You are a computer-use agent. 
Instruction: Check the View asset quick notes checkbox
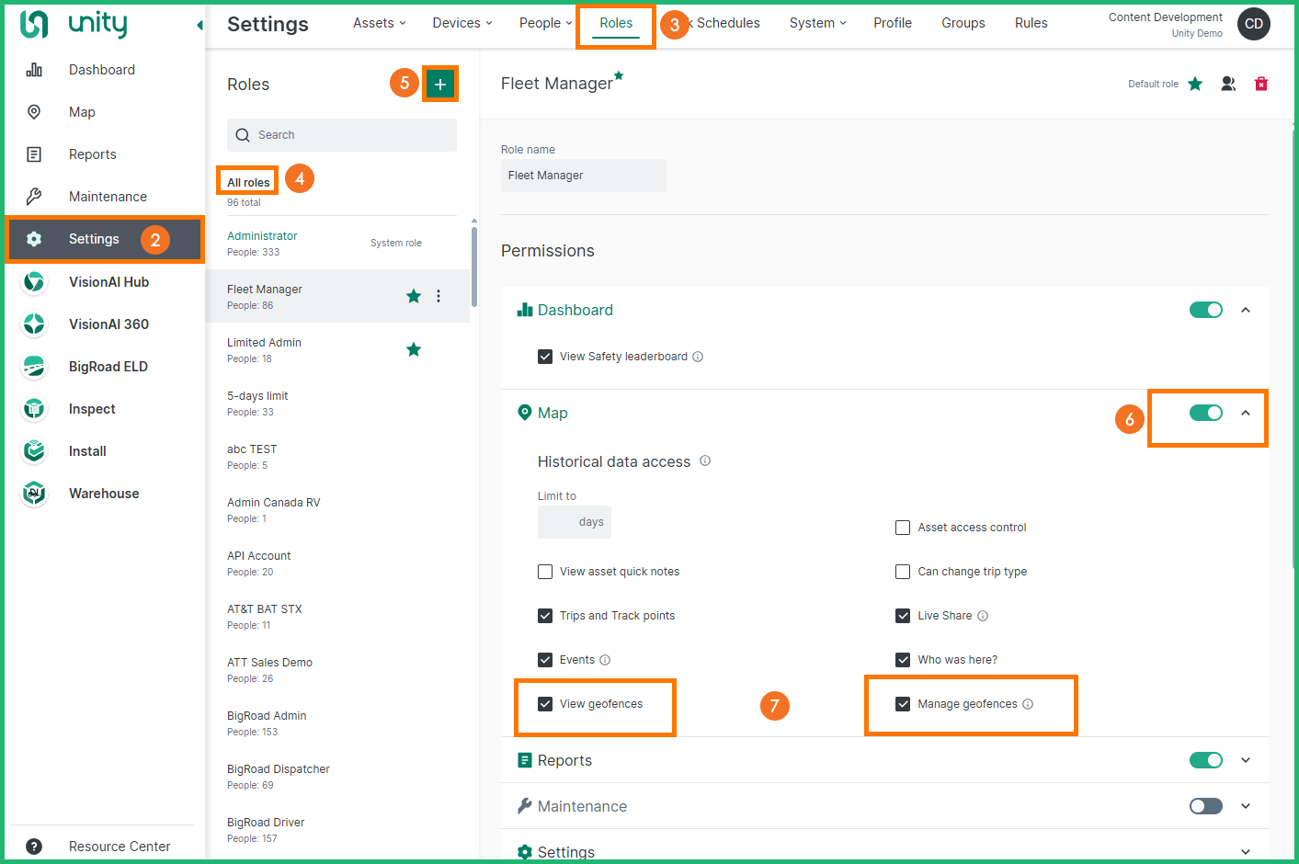click(545, 572)
